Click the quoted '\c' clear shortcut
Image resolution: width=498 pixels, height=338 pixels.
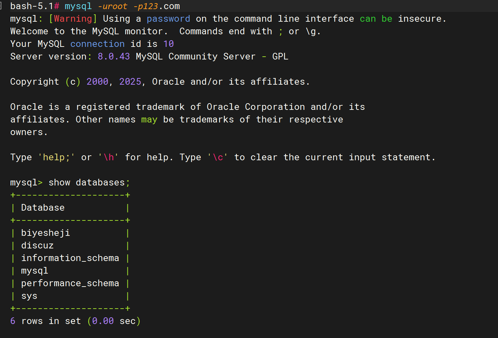point(217,157)
